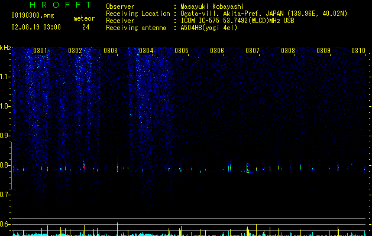
Task: Click the Receiving Location label
Action: tap(138, 14)
